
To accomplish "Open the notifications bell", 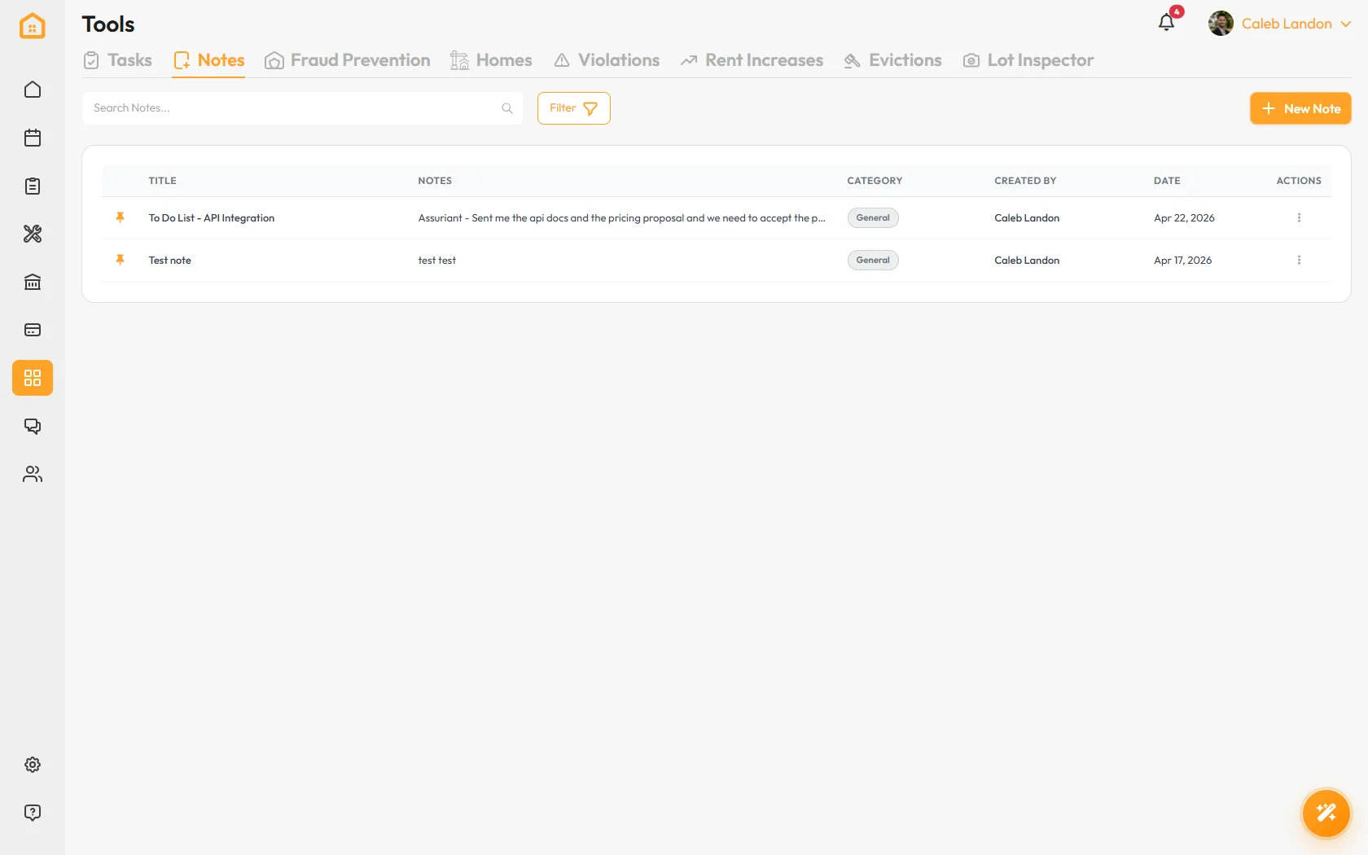I will coord(1167,22).
